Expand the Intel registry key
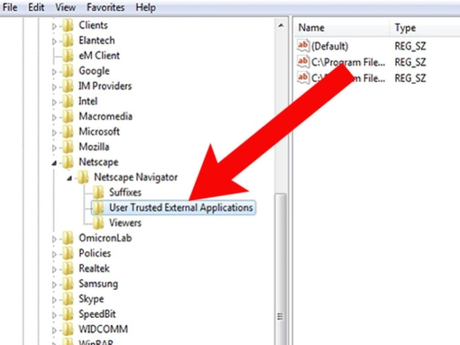 [x=54, y=102]
